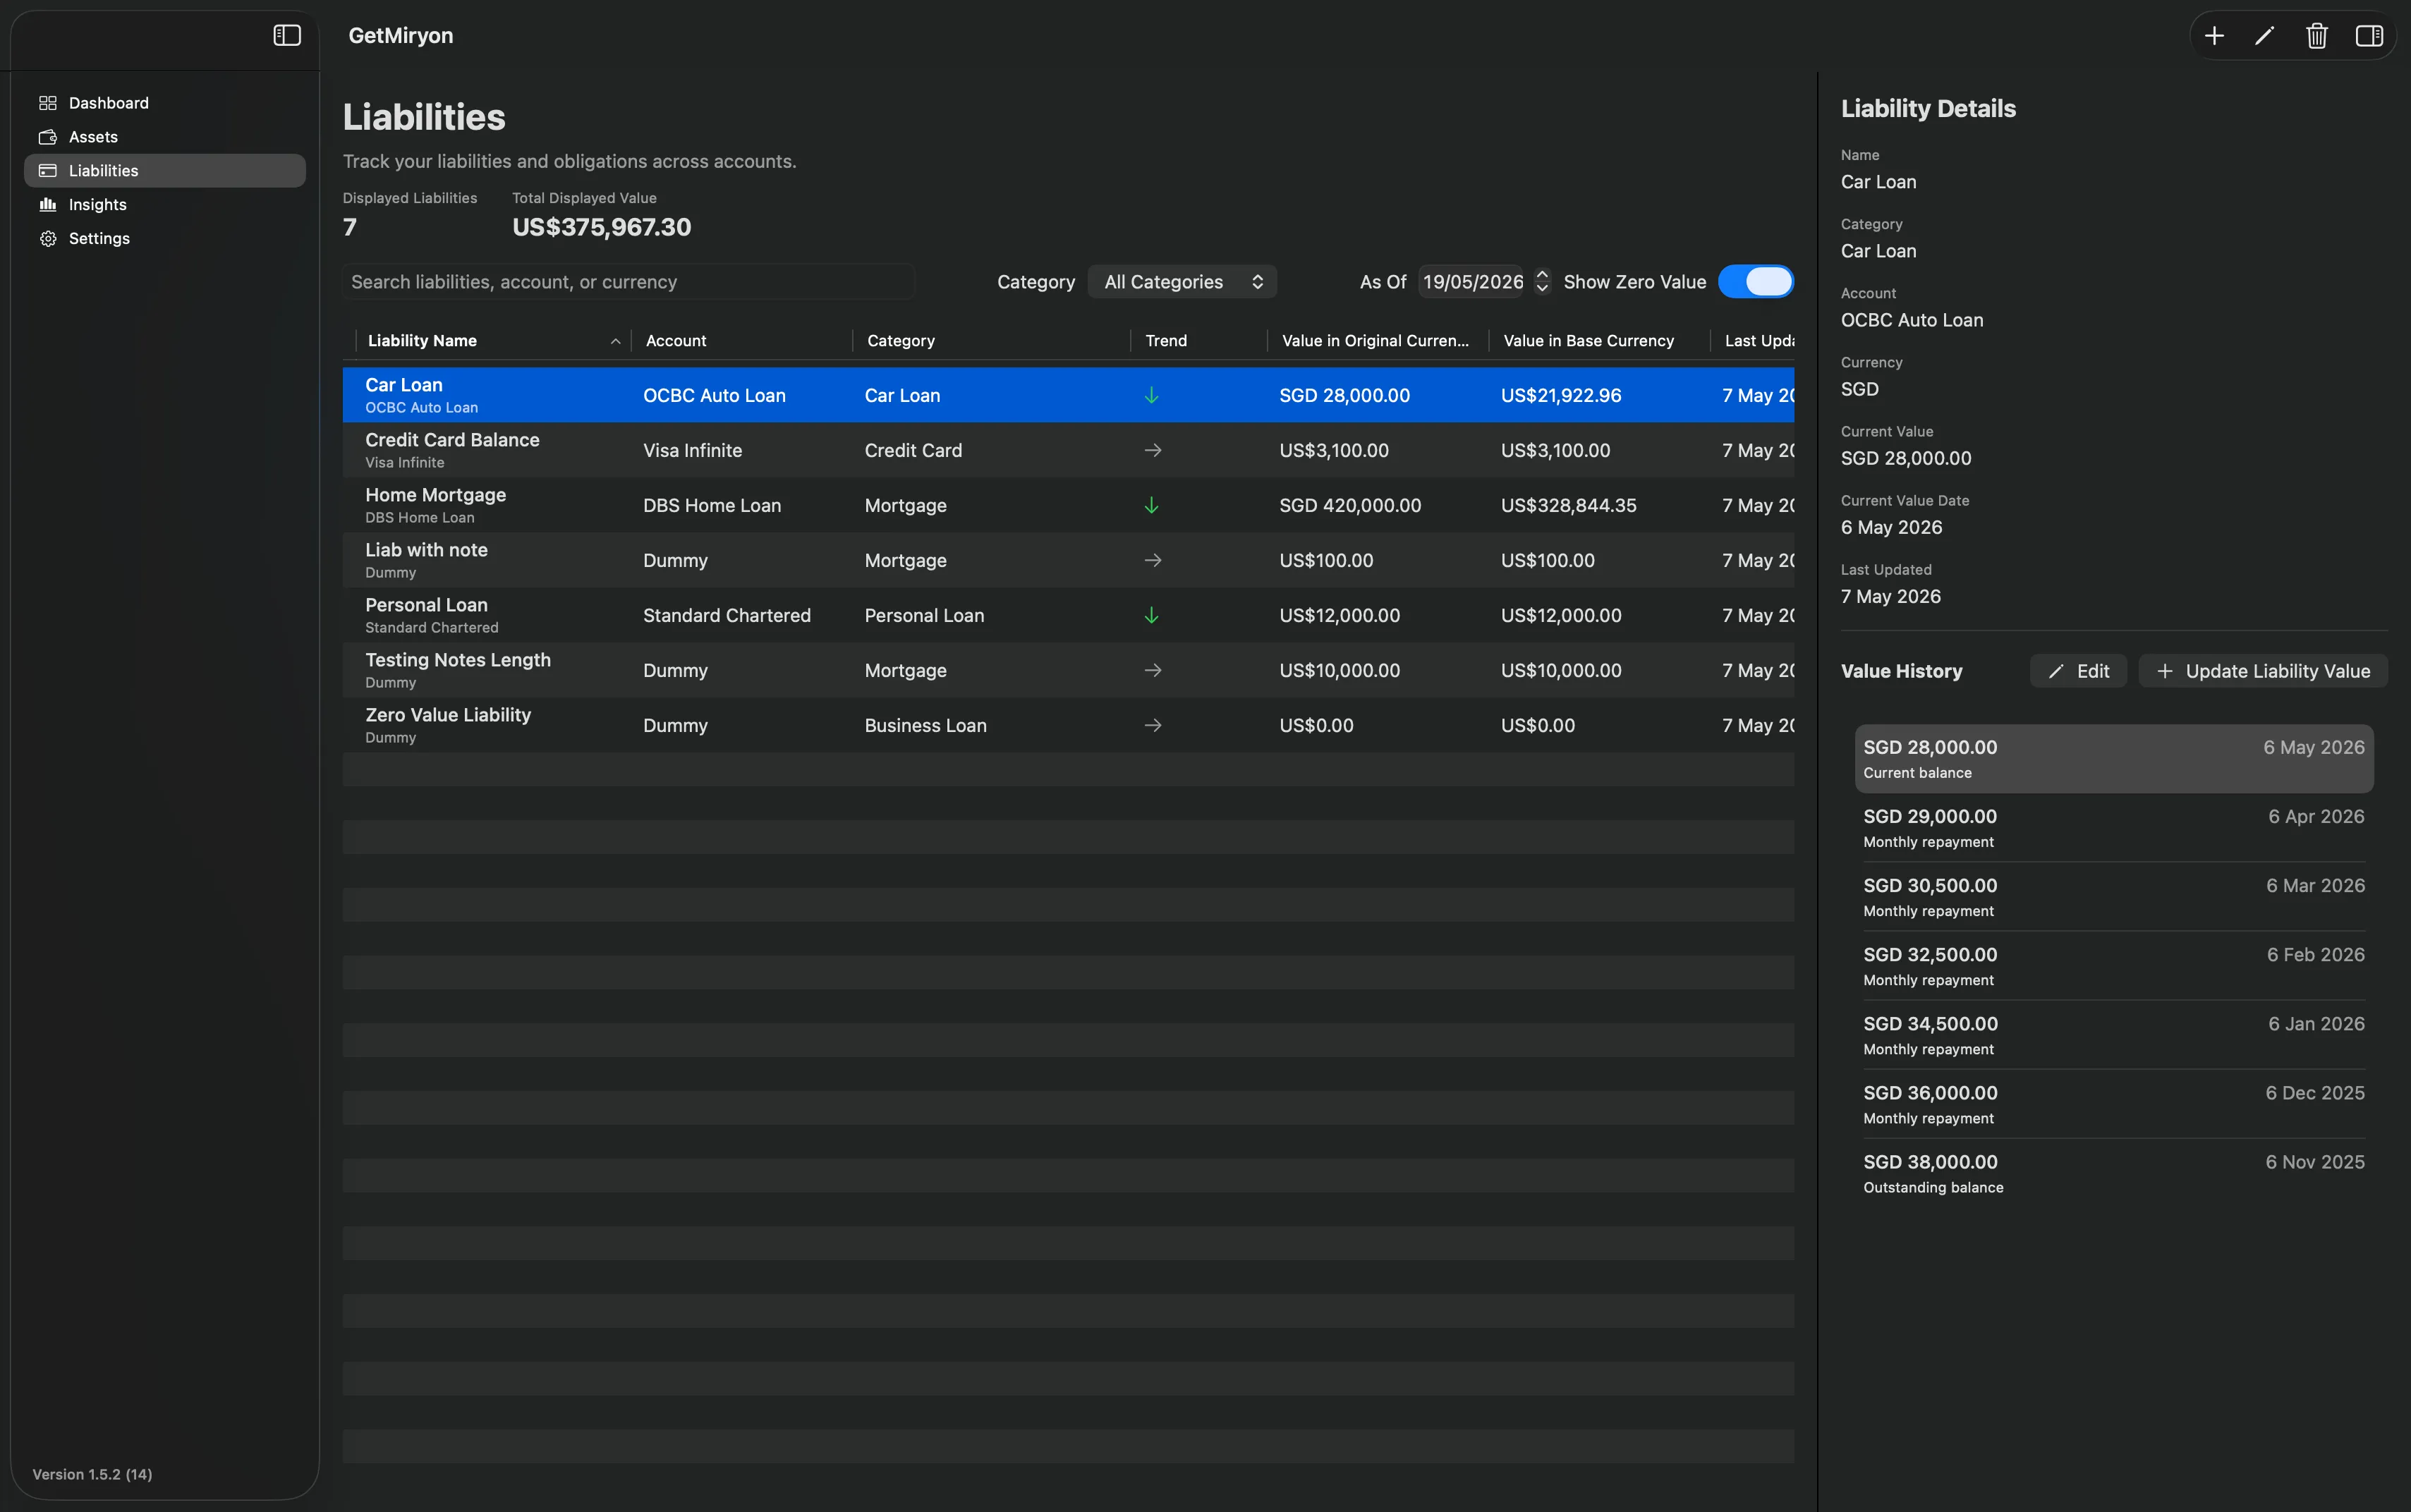Click US$328,844.35 base value cell
This screenshot has width=2411, height=1512.
tap(1568, 506)
